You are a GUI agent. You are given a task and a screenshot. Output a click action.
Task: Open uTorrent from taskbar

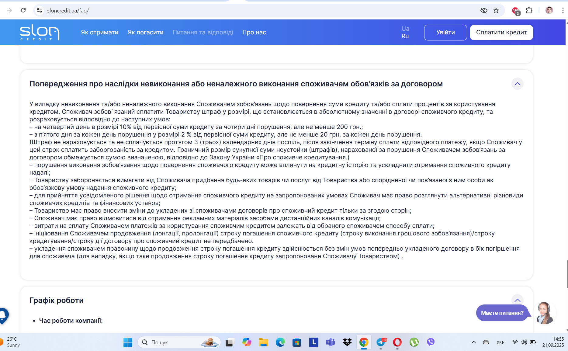[x=414, y=342]
